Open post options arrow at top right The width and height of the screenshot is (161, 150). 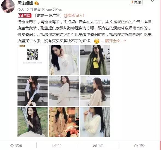pos(153,1)
